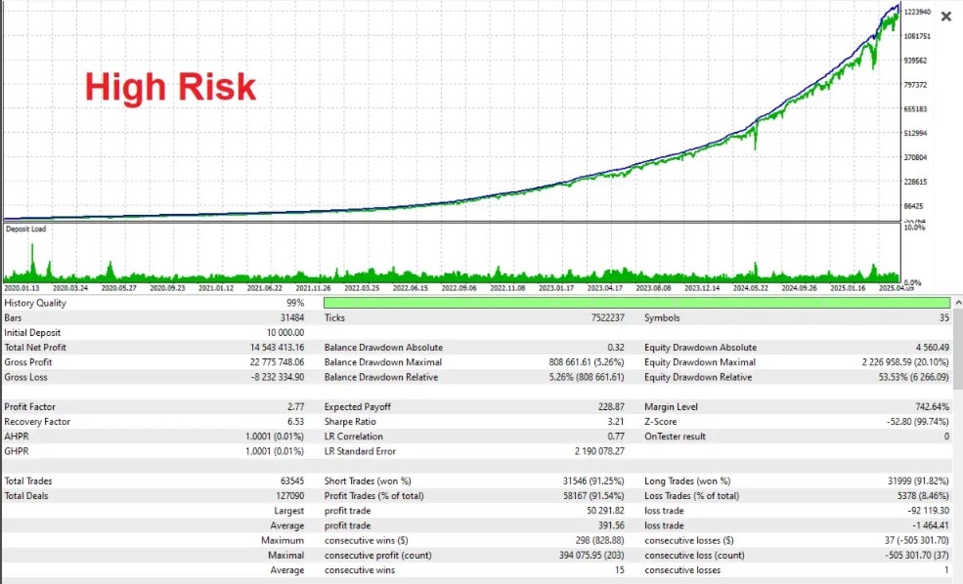Select the GHPR row value 1.0001 (0.01%)

click(275, 451)
